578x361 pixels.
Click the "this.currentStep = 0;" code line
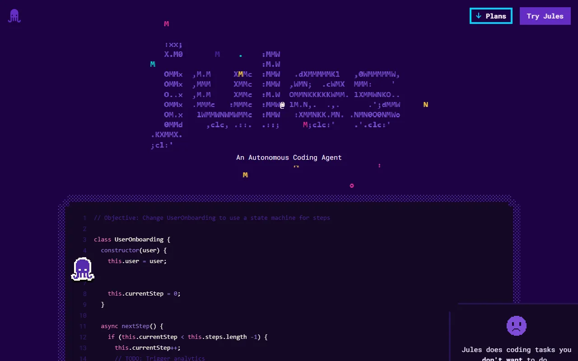click(x=144, y=293)
